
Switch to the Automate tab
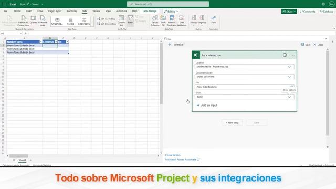[121, 11]
